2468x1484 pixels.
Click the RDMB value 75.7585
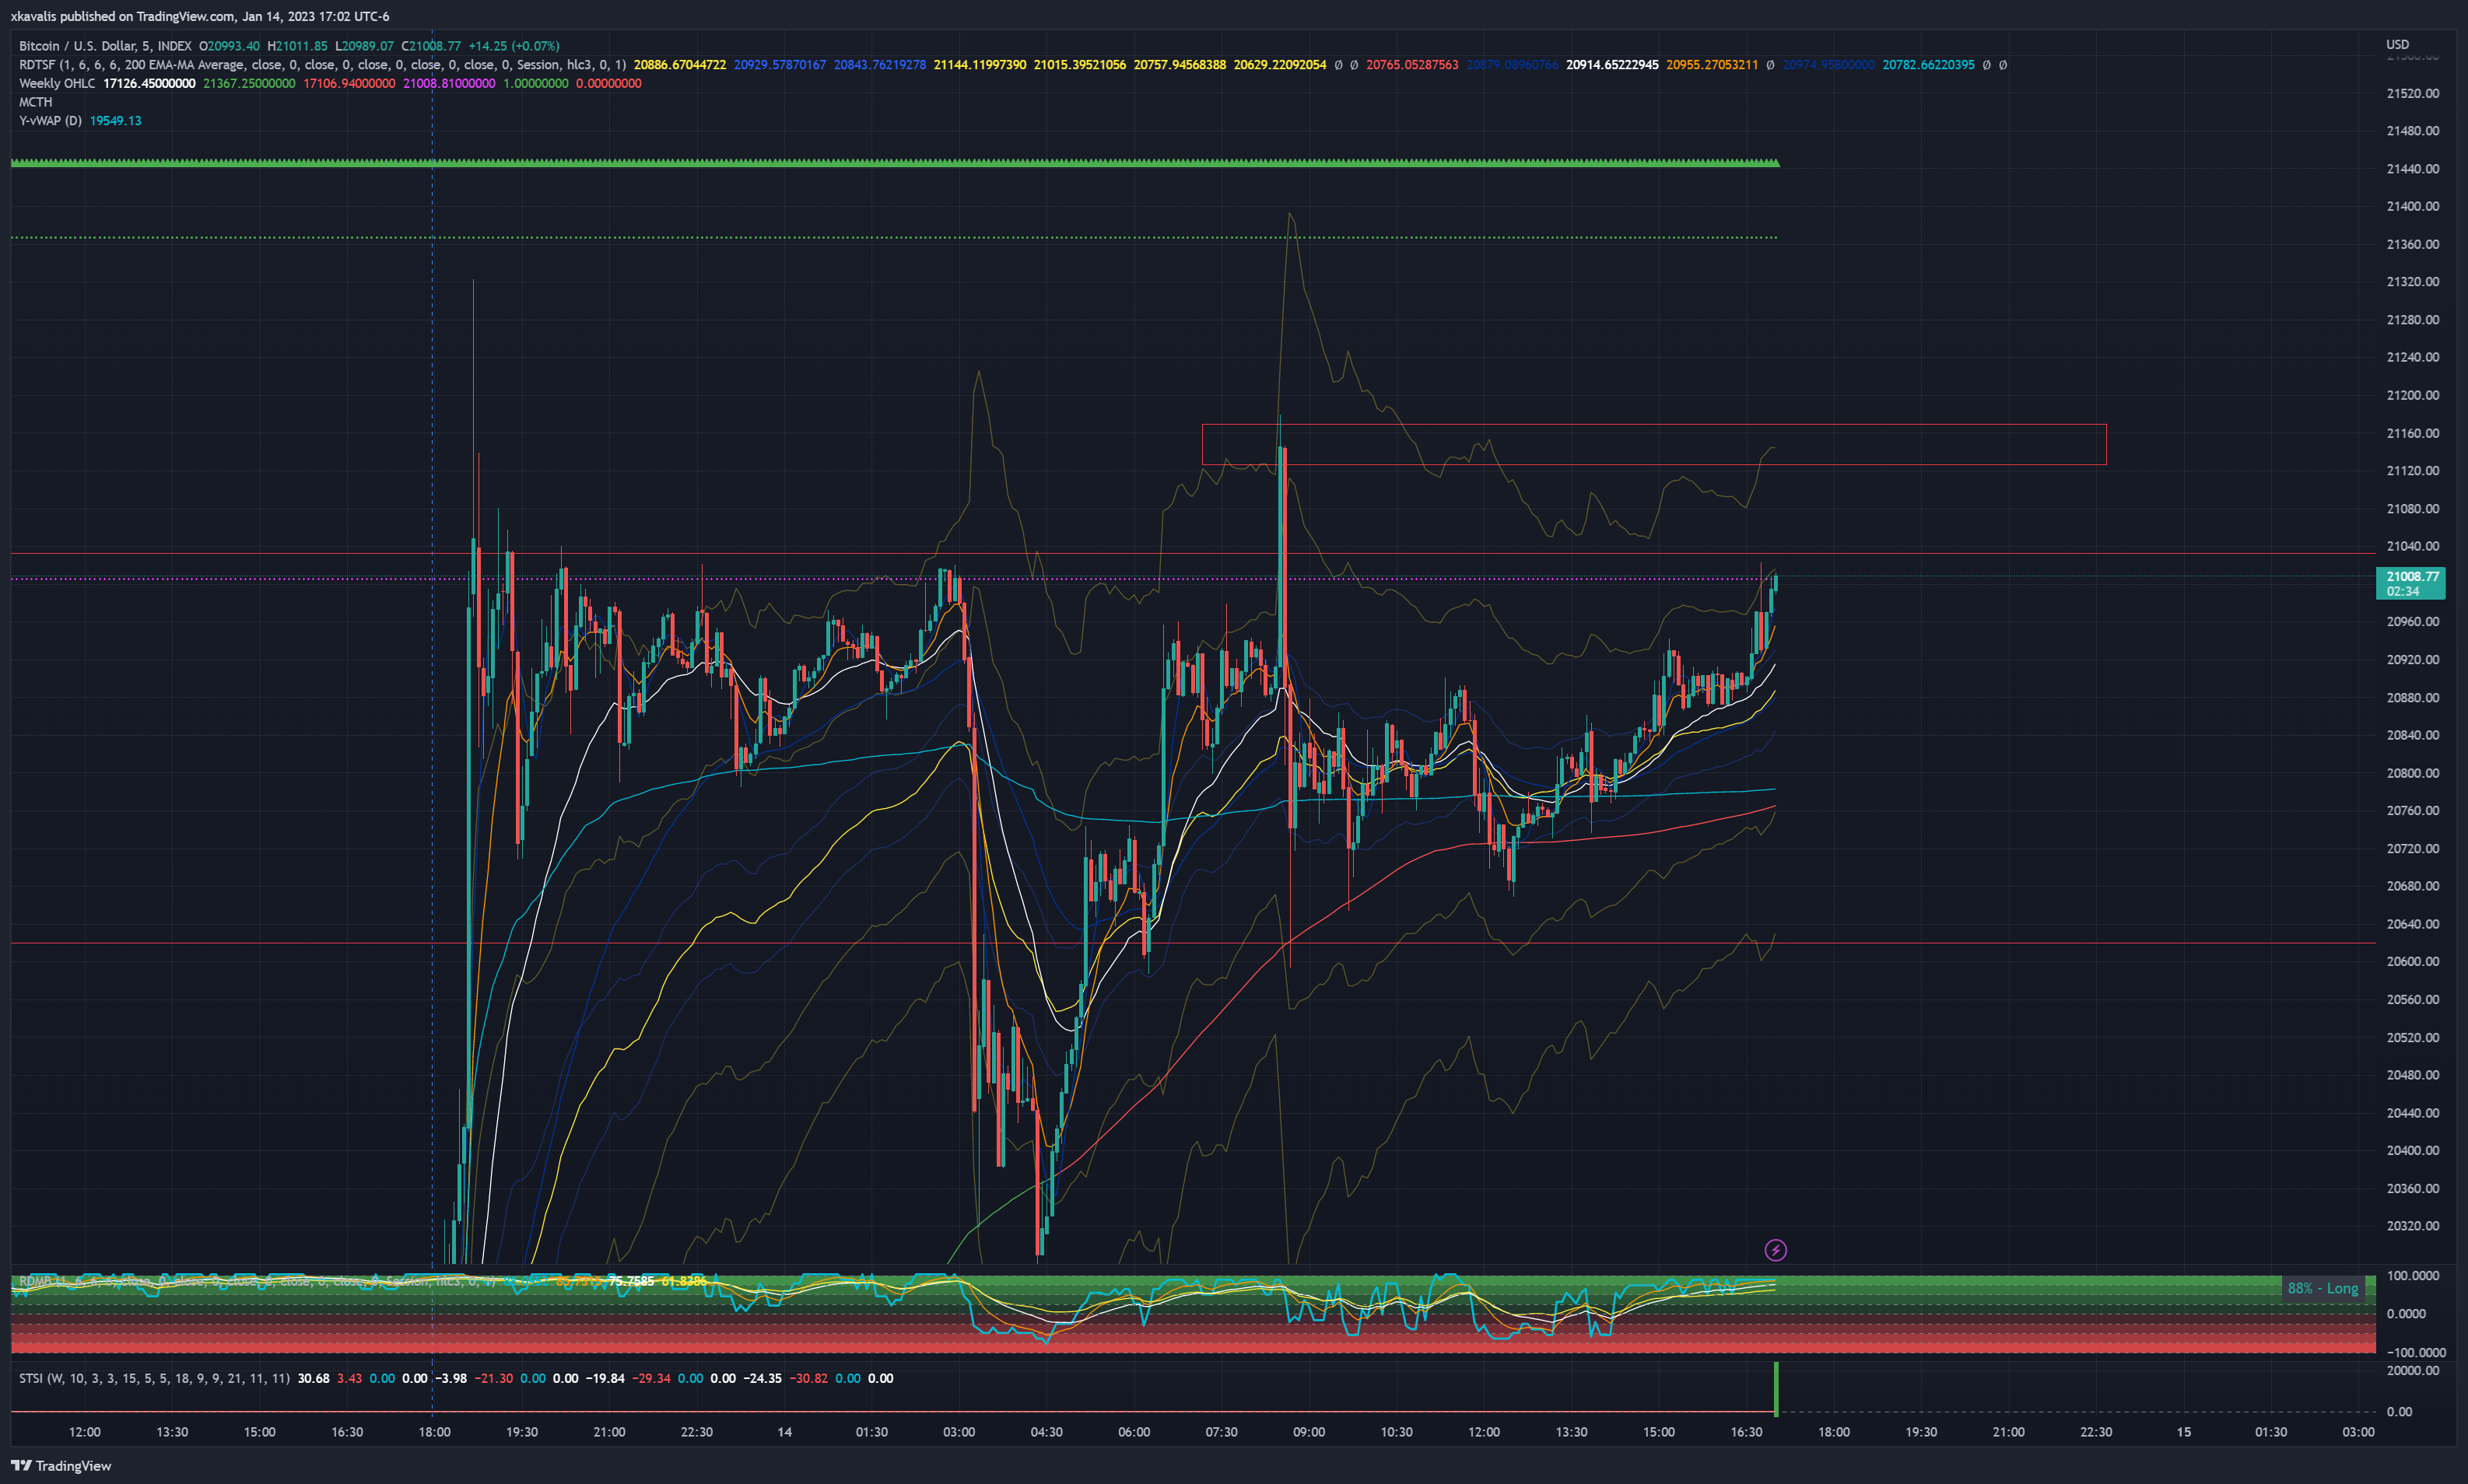[631, 1281]
